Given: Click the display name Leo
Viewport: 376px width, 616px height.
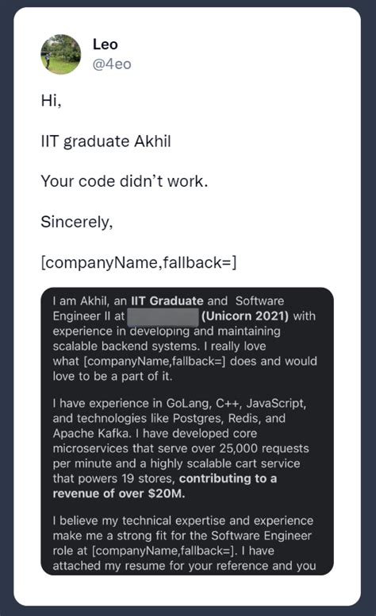Looking at the screenshot, I should click(105, 45).
